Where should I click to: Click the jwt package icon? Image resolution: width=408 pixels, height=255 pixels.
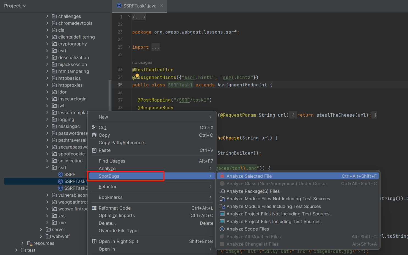[x=54, y=106]
